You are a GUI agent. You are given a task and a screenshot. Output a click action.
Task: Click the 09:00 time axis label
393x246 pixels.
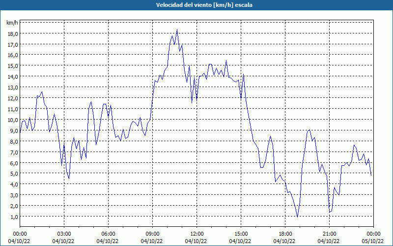[152, 234]
